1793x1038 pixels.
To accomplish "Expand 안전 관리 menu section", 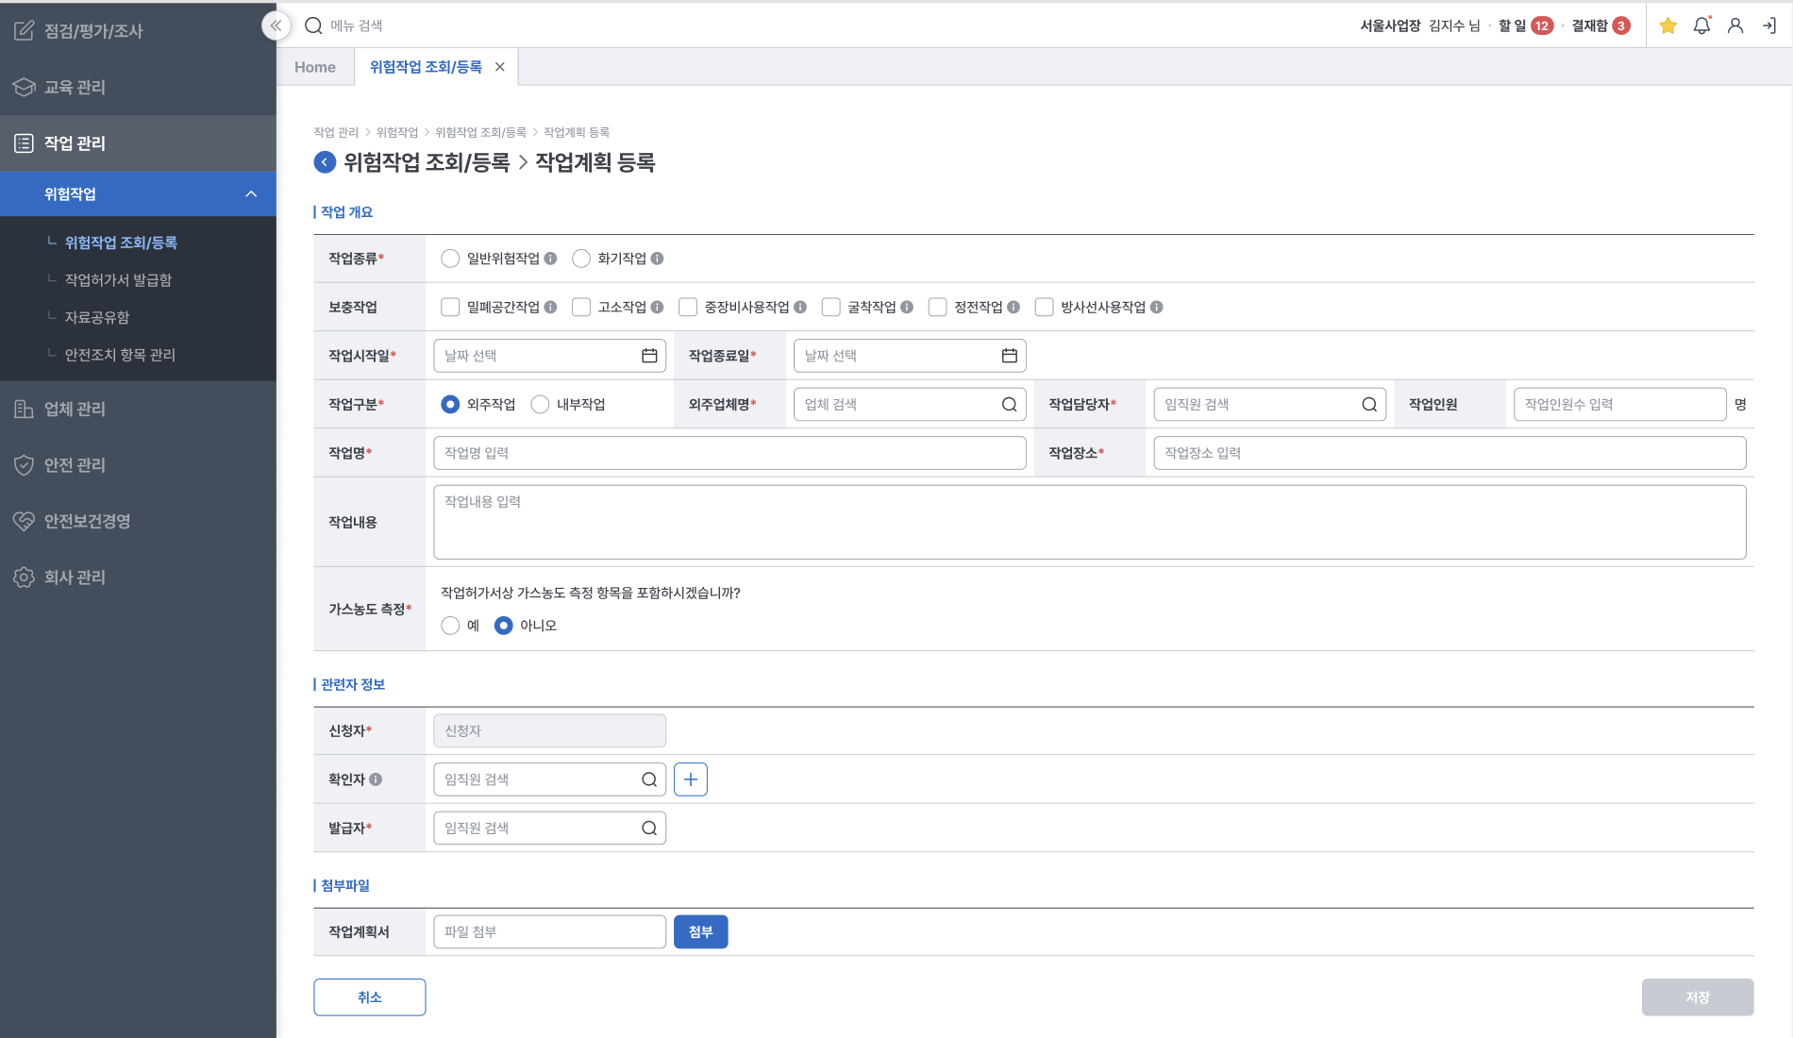I will point(75,465).
